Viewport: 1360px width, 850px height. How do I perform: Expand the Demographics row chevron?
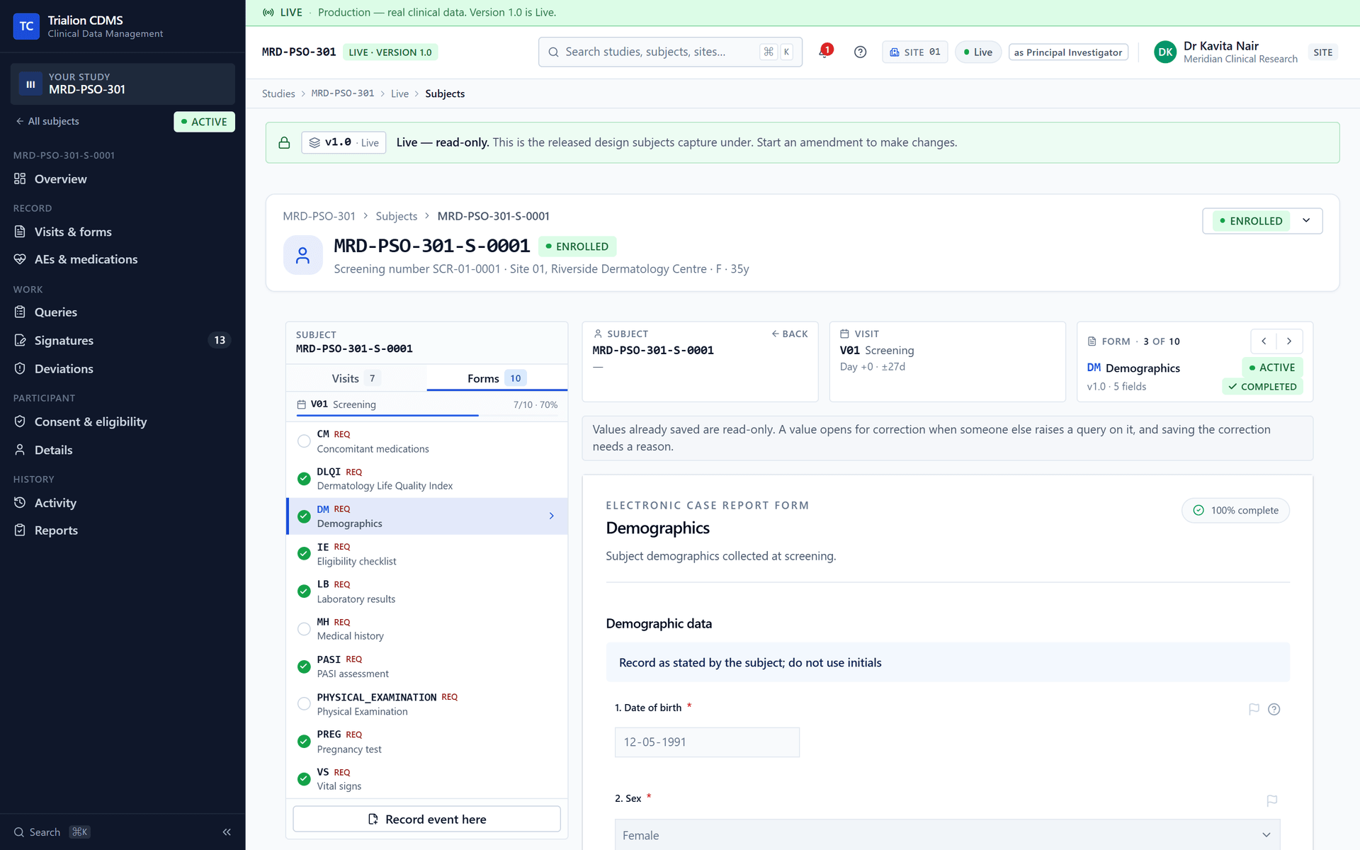[551, 516]
